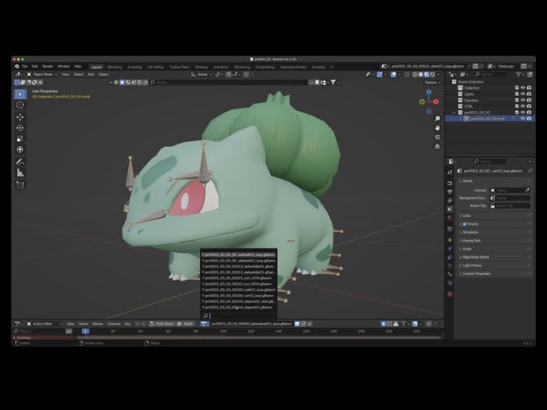This screenshot has height=410, width=547.
Task: Click the outliner search field
Action: [491, 74]
